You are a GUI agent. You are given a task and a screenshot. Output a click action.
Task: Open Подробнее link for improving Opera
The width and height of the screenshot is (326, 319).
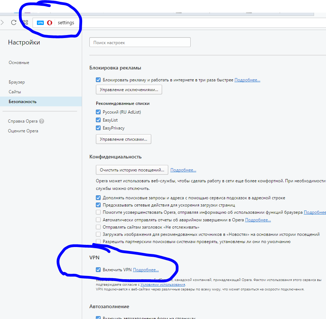pos(315,212)
